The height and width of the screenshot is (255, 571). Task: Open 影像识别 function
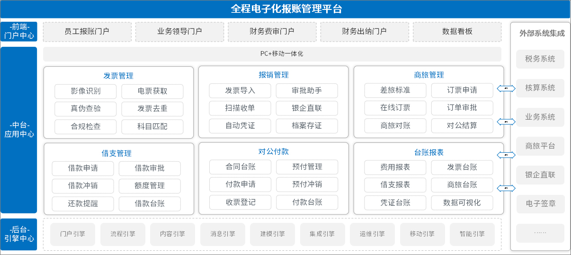click(86, 91)
